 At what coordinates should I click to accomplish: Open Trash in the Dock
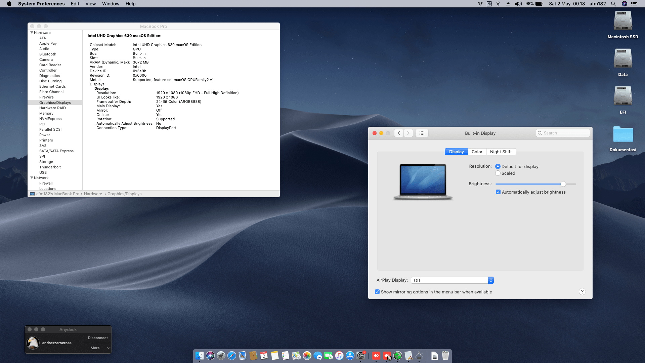point(445,356)
